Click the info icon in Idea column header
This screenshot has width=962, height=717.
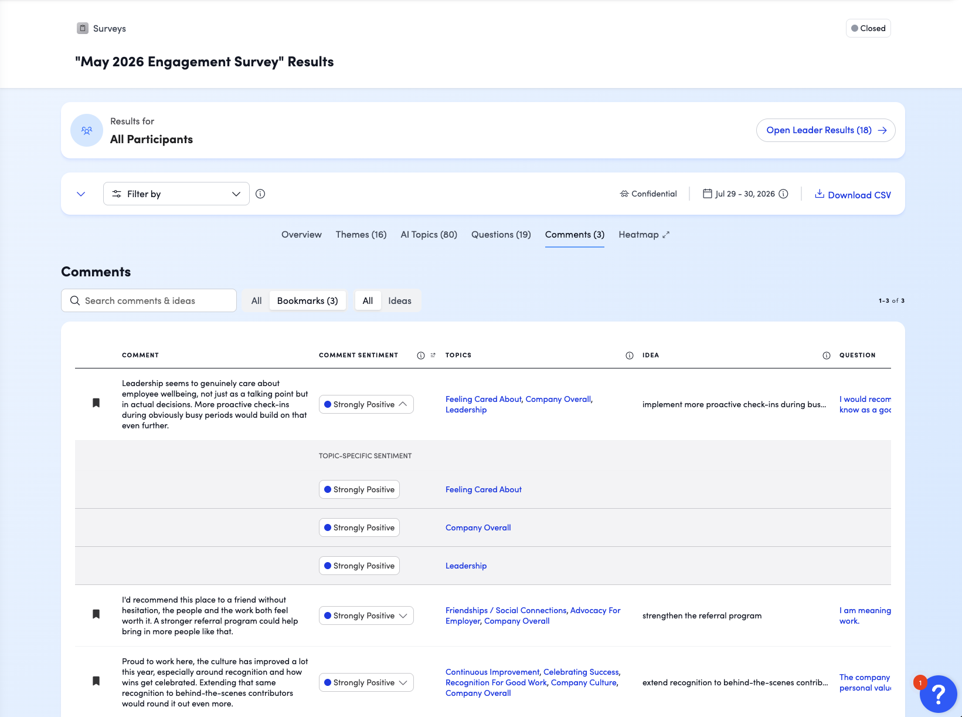827,356
